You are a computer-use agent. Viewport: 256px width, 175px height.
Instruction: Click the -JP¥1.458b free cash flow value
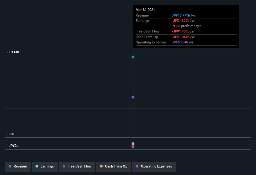(181, 31)
